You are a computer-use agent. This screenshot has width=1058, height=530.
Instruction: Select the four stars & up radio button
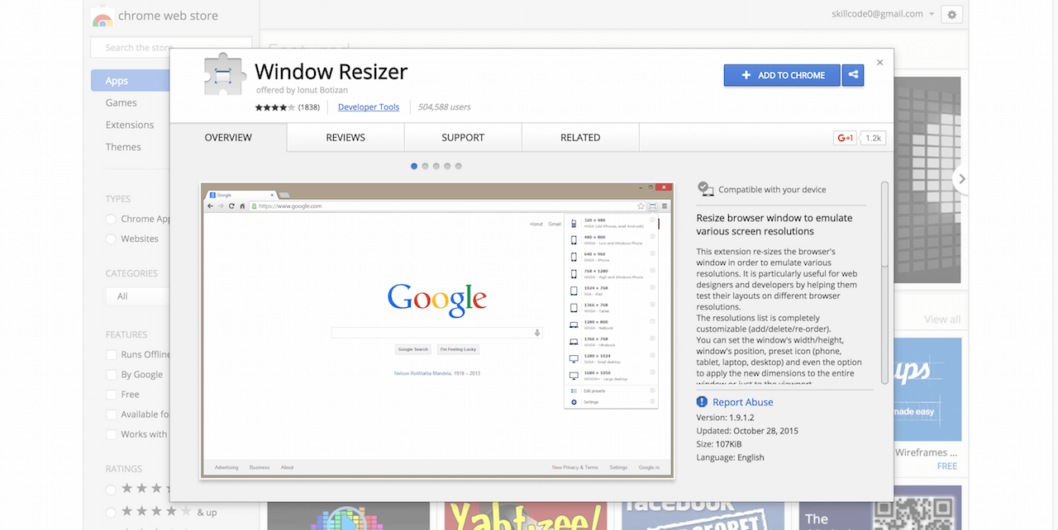point(111,512)
